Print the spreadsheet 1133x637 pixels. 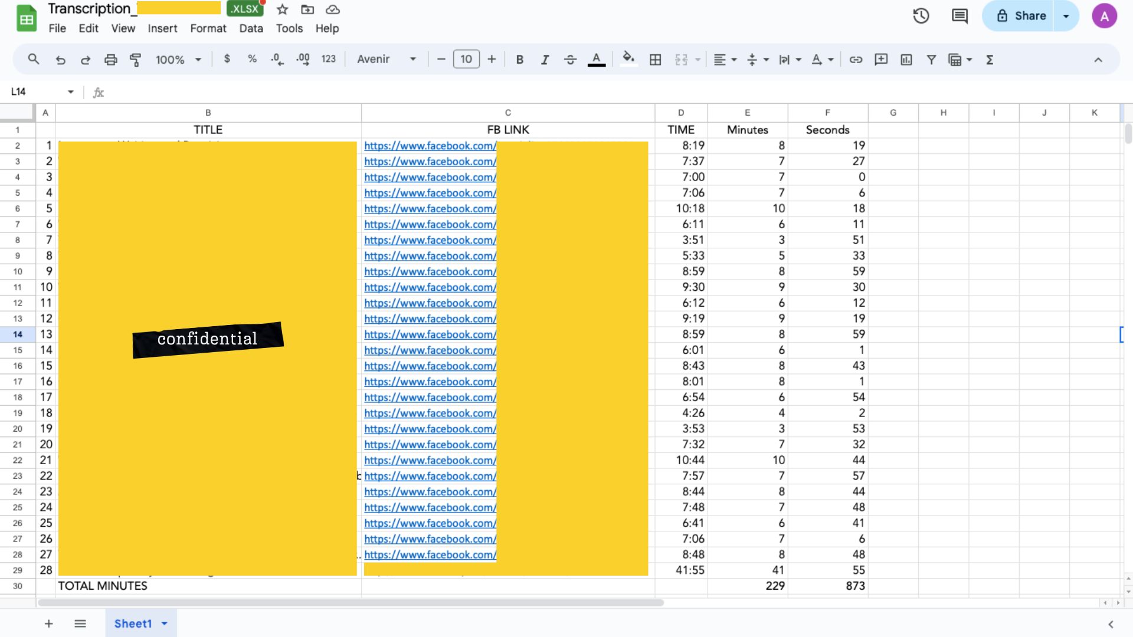click(110, 60)
